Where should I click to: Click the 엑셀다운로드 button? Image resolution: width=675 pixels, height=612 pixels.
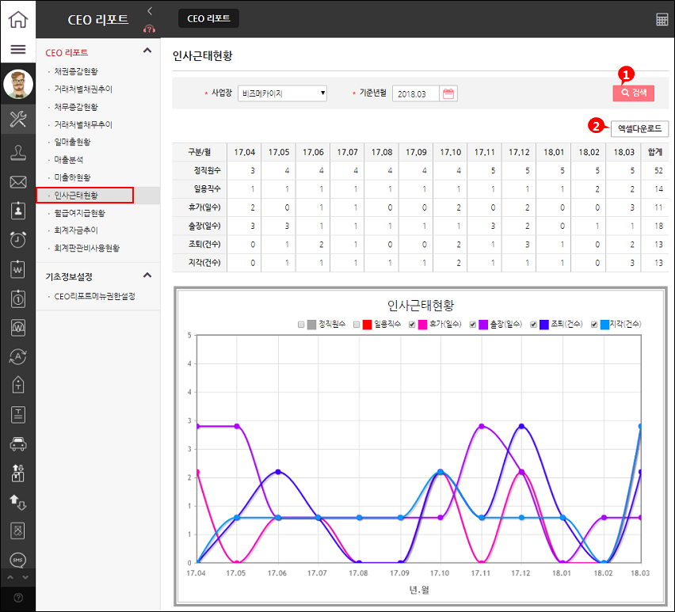(x=639, y=128)
